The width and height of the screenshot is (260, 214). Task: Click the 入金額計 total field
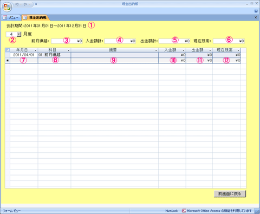(120, 41)
